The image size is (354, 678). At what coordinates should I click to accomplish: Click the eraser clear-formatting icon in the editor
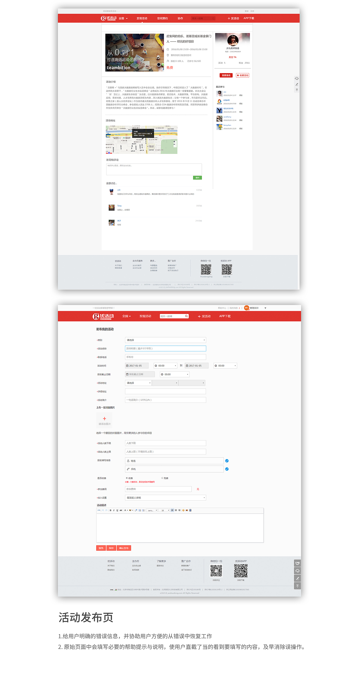pos(136,510)
